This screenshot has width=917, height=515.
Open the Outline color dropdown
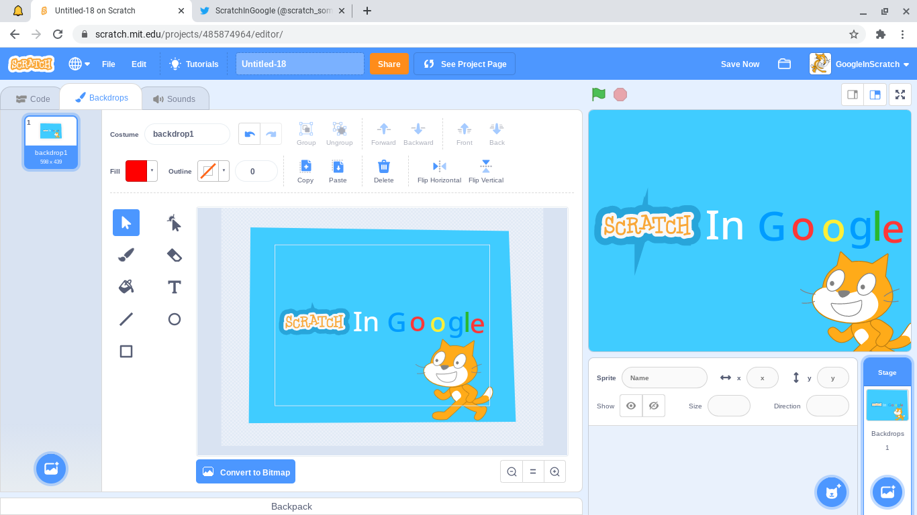(224, 171)
